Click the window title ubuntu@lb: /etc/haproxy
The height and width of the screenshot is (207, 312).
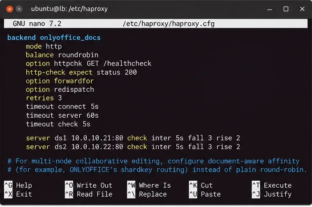pos(69,9)
